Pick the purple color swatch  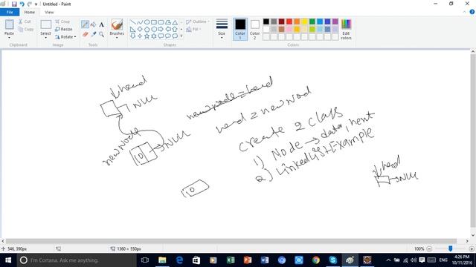pos(335,22)
